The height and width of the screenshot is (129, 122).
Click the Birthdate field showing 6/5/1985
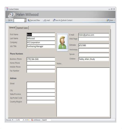(x=94, y=45)
